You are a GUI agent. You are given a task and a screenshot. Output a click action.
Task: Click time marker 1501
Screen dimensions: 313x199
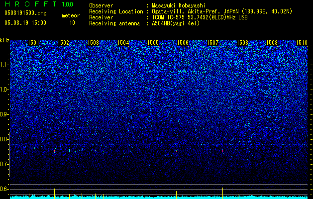pyautogui.click(x=33, y=43)
